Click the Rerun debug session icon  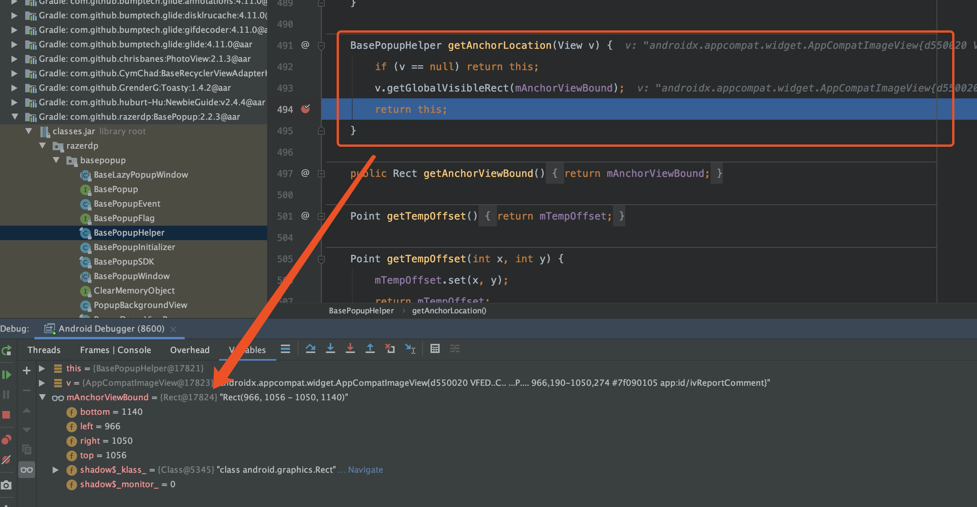coord(7,350)
